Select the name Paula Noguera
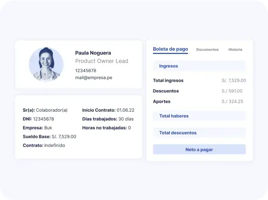The image size is (268, 200). click(x=93, y=53)
